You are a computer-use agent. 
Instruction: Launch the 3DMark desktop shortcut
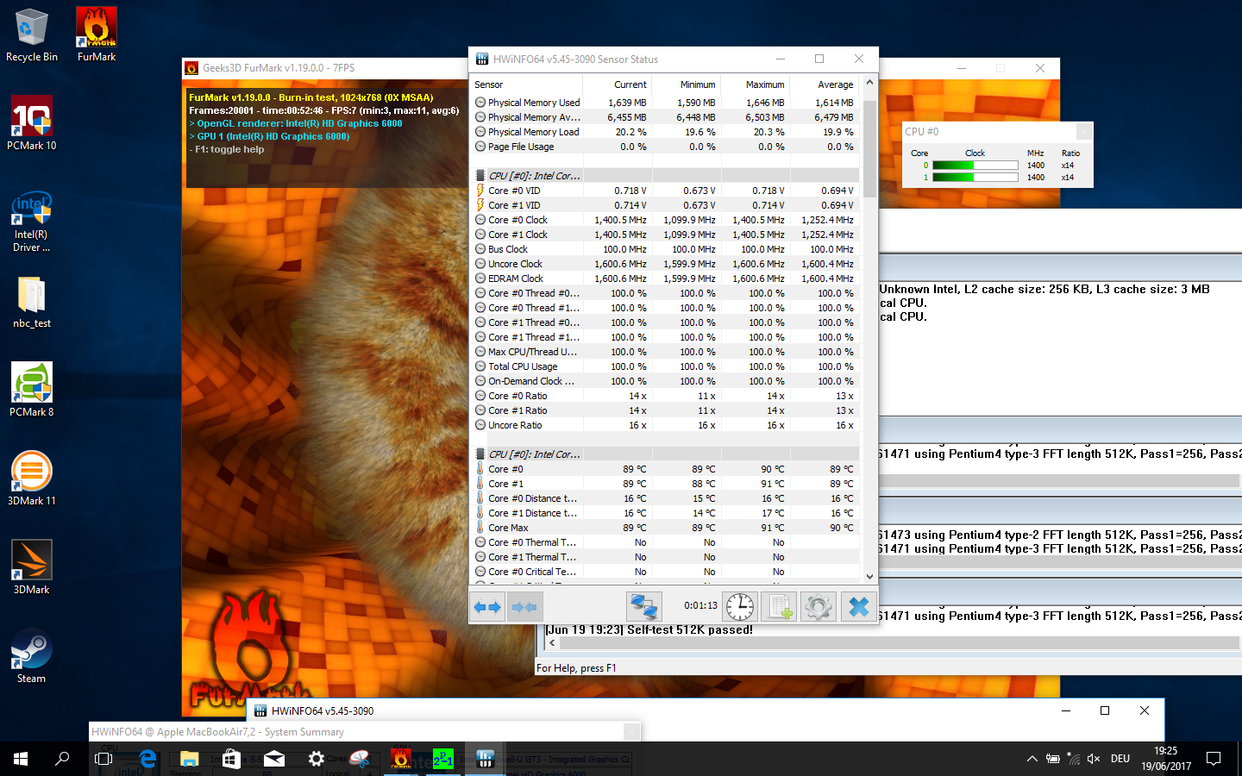[32, 567]
